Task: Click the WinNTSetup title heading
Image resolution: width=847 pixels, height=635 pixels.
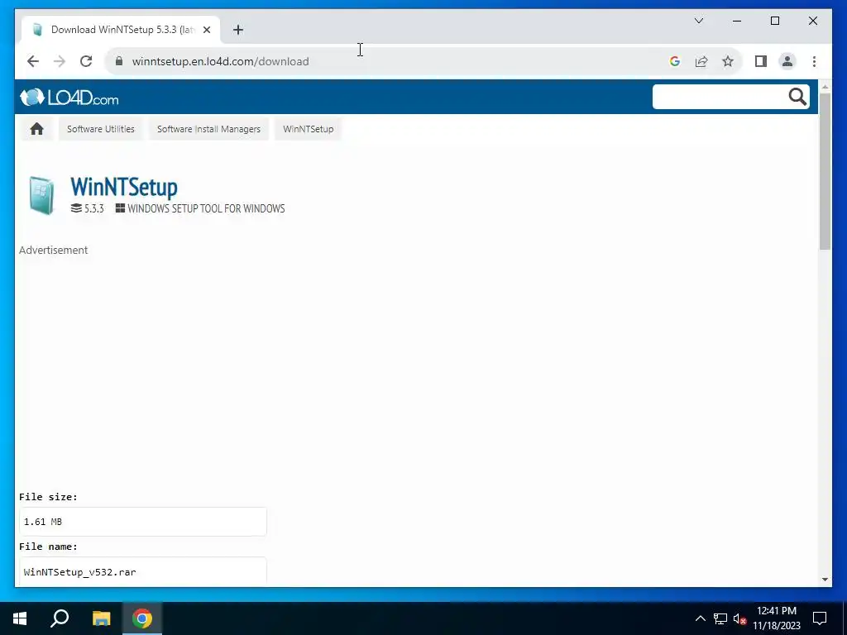Action: click(124, 188)
